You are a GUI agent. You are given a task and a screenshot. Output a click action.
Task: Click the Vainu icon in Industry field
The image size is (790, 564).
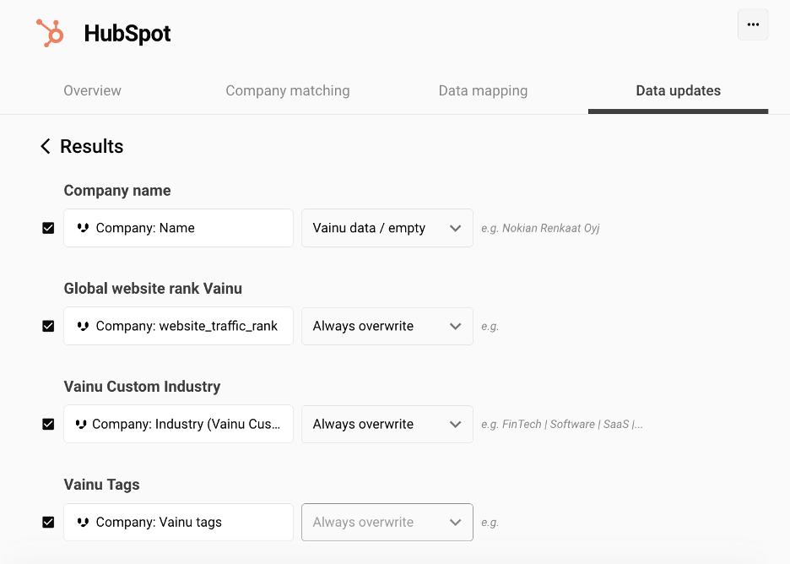click(x=80, y=424)
